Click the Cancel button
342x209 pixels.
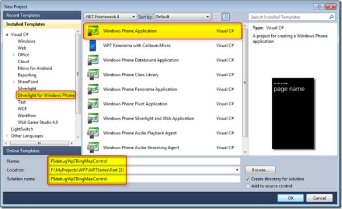click(320, 198)
